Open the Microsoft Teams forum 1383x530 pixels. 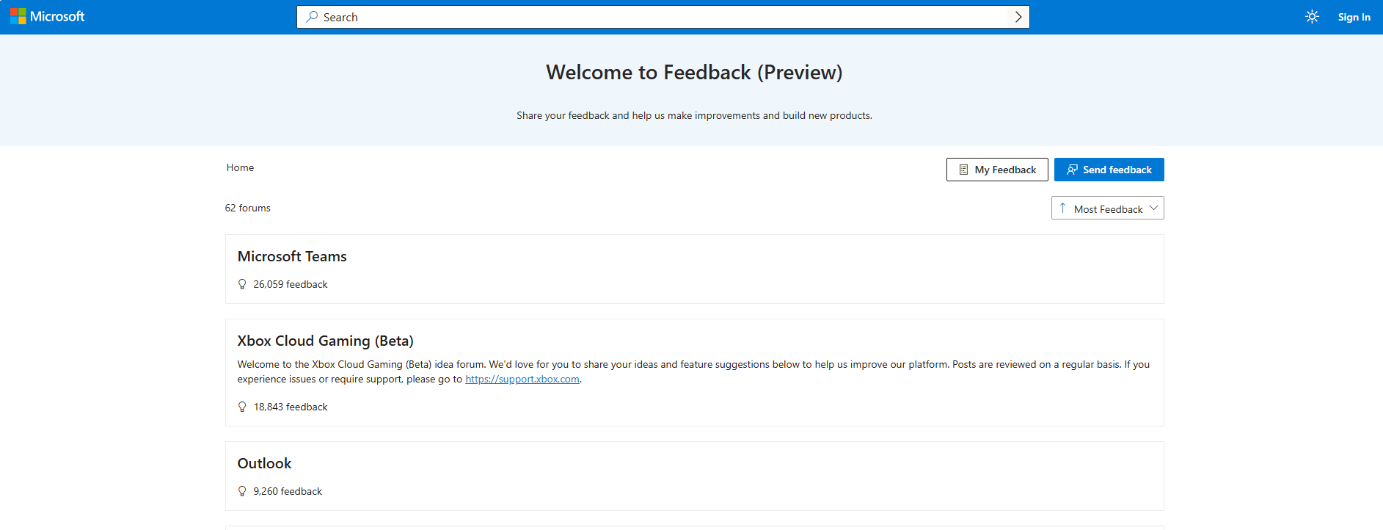click(292, 256)
